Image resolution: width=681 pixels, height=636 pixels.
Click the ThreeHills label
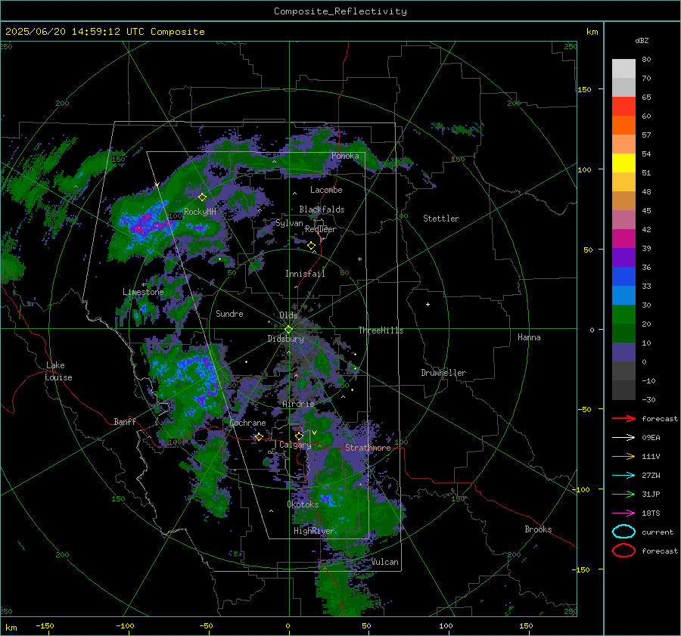381,330
